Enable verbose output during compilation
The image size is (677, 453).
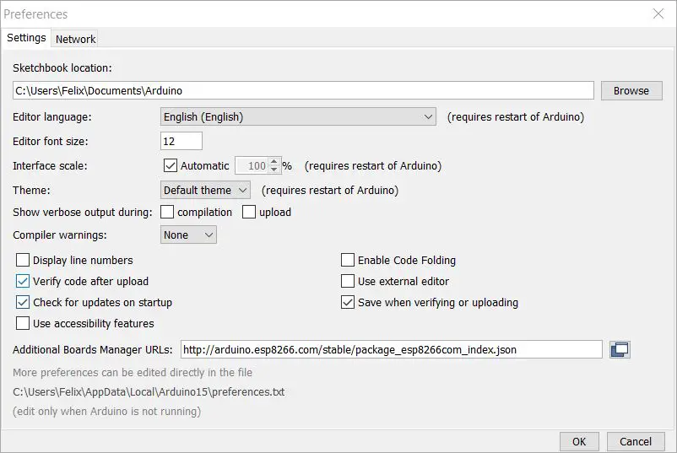point(167,212)
